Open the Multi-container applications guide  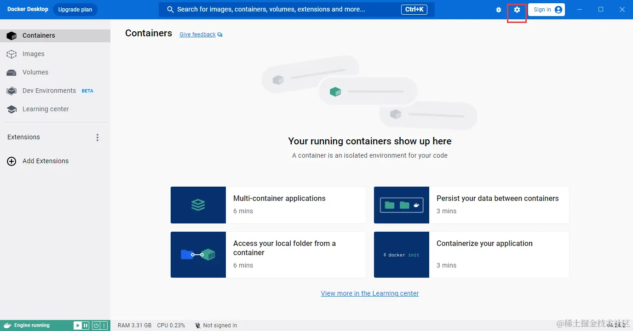point(268,205)
